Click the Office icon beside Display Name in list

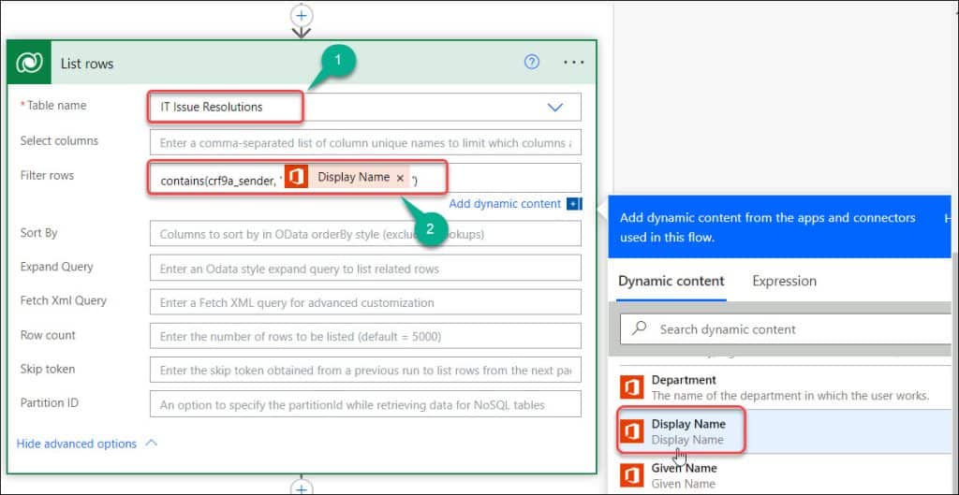tap(632, 430)
